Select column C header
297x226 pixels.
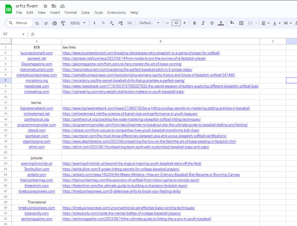click(x=273, y=41)
